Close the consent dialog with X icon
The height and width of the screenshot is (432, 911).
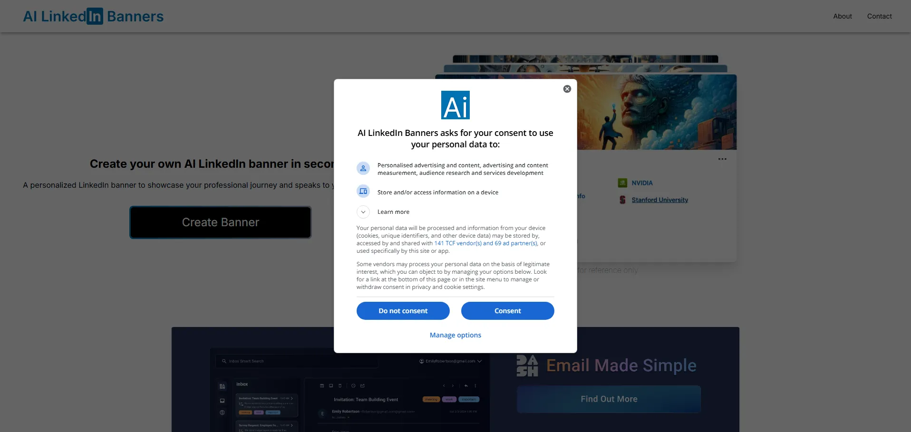tap(567, 89)
